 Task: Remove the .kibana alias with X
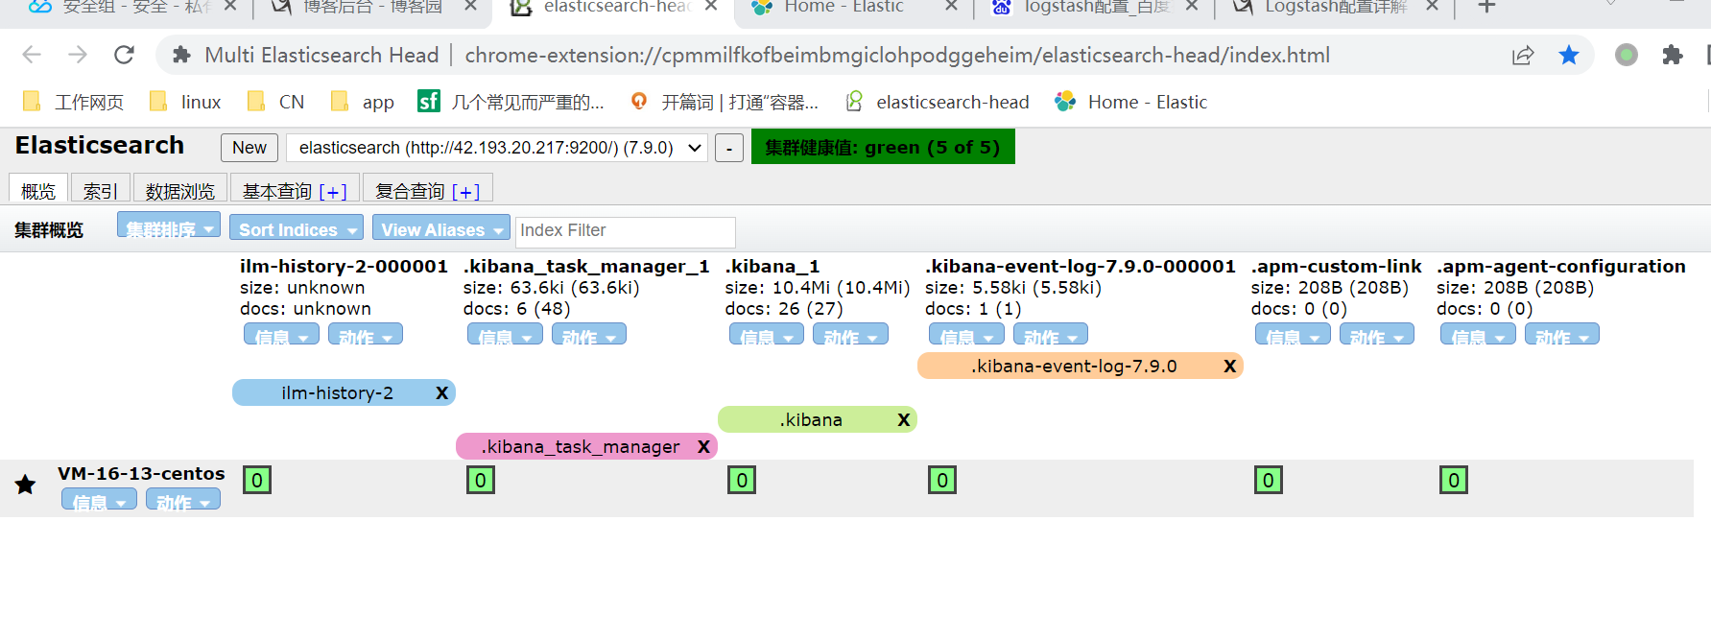coord(903,419)
